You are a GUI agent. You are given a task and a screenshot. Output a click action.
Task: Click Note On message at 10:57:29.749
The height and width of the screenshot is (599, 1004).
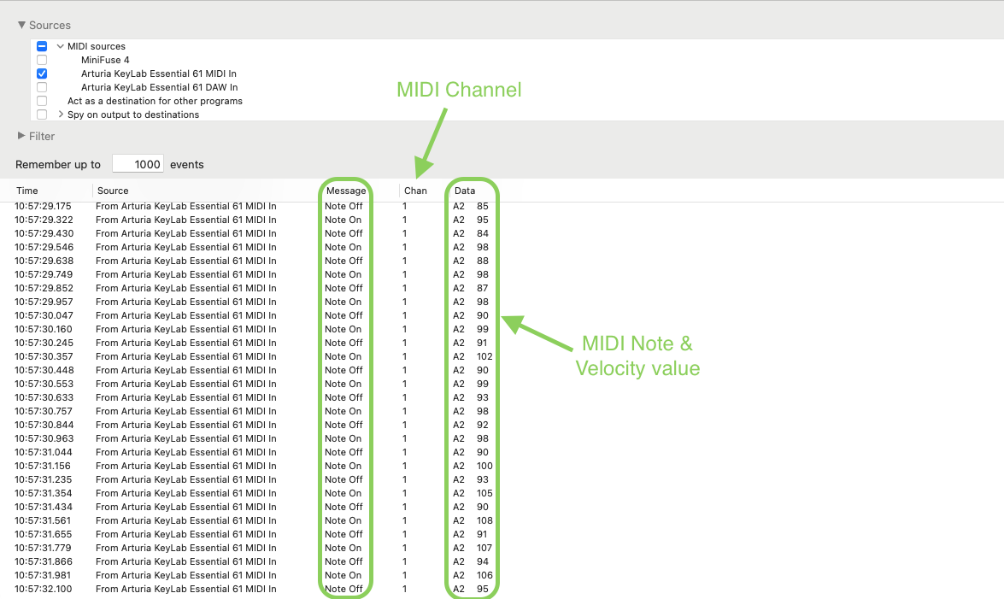coord(343,274)
